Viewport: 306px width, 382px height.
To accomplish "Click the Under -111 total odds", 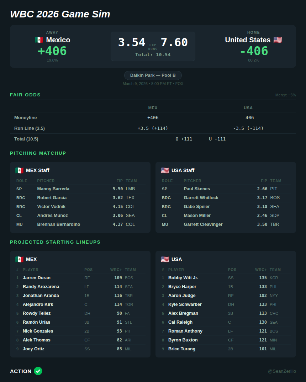I will click(217, 139).
